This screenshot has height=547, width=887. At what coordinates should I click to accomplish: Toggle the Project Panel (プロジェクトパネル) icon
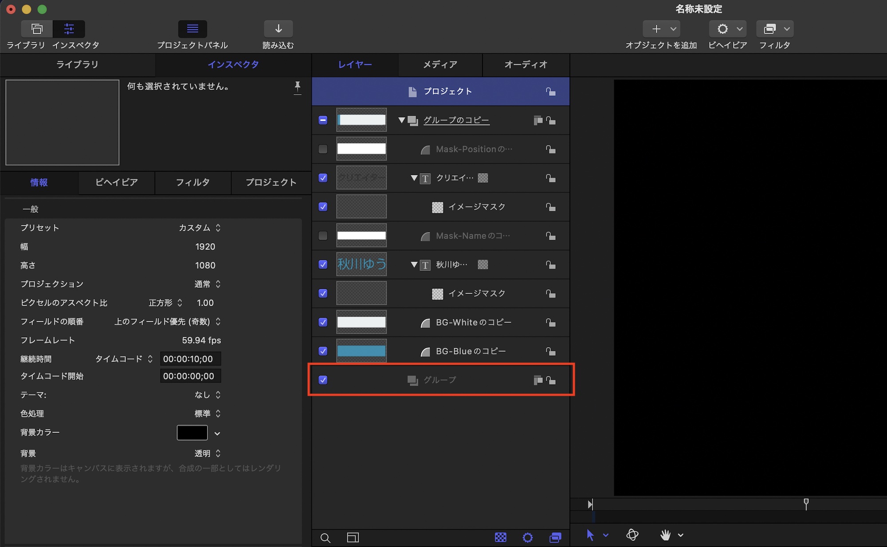(192, 29)
